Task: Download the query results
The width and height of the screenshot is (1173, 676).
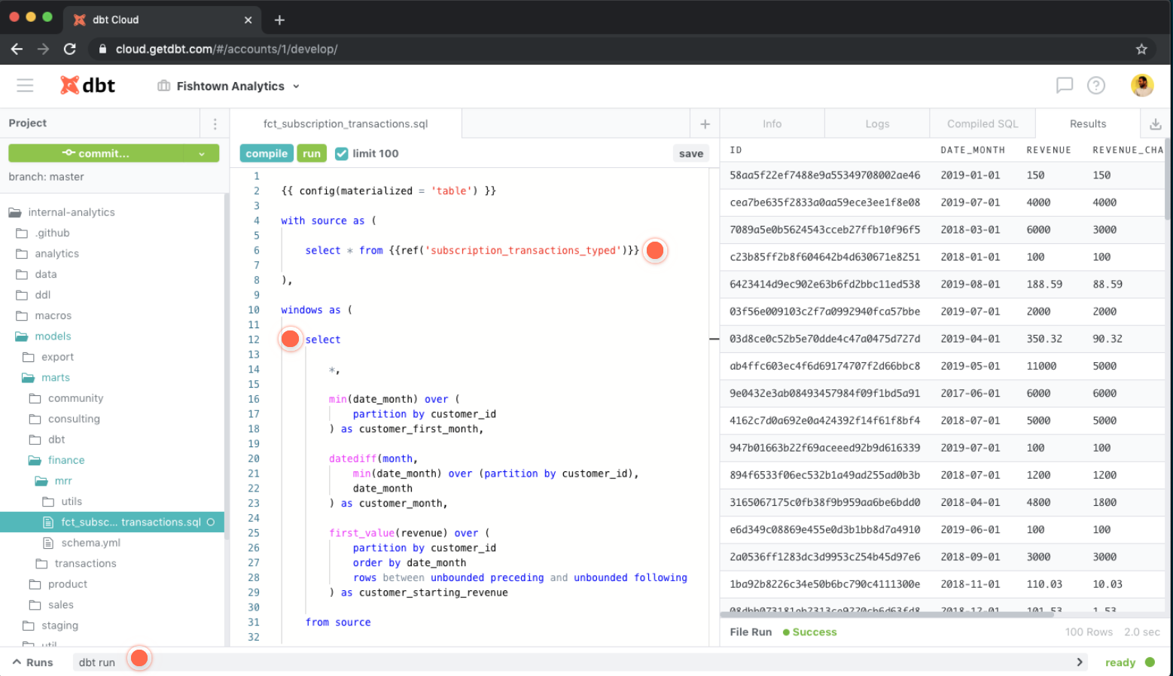Action: point(1155,124)
